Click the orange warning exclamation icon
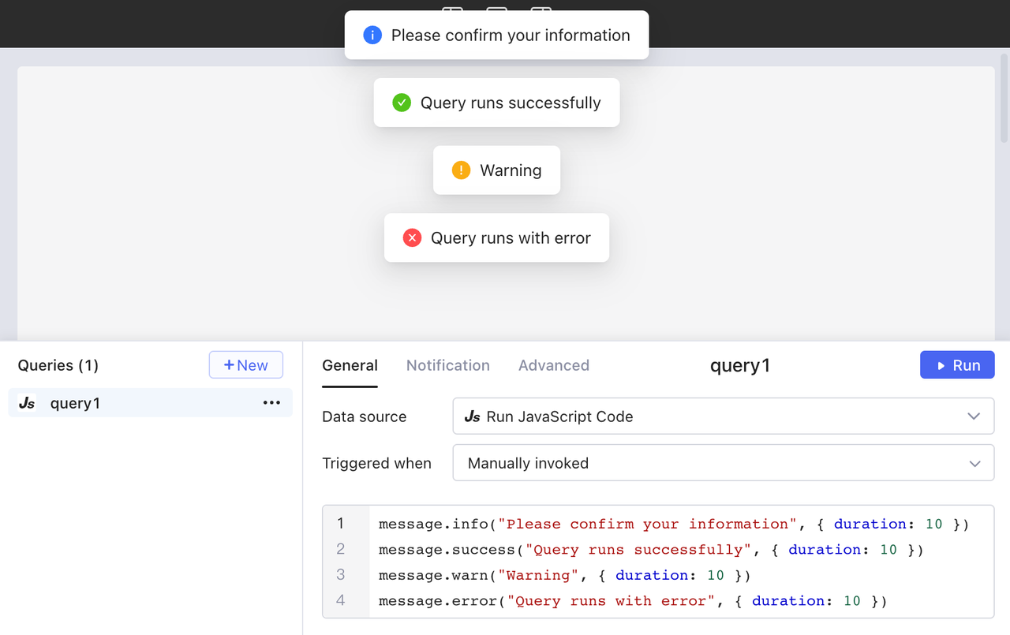The height and width of the screenshot is (635, 1010). click(x=461, y=170)
